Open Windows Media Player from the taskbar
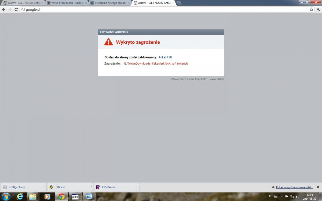 pos(47,196)
